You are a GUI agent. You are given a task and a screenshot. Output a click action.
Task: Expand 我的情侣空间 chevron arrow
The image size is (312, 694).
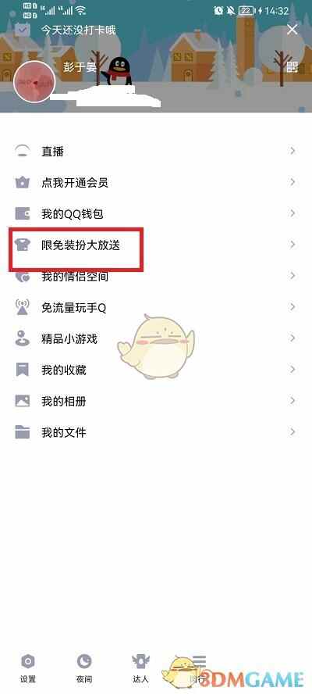pos(292,276)
